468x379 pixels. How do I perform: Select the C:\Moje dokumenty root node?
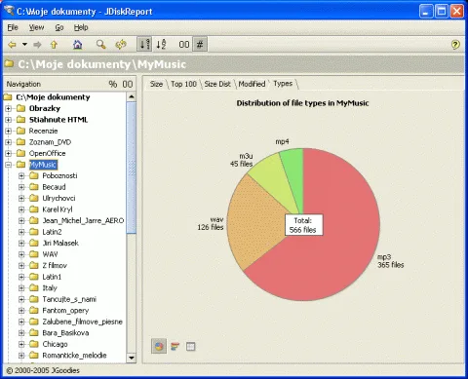click(x=53, y=97)
